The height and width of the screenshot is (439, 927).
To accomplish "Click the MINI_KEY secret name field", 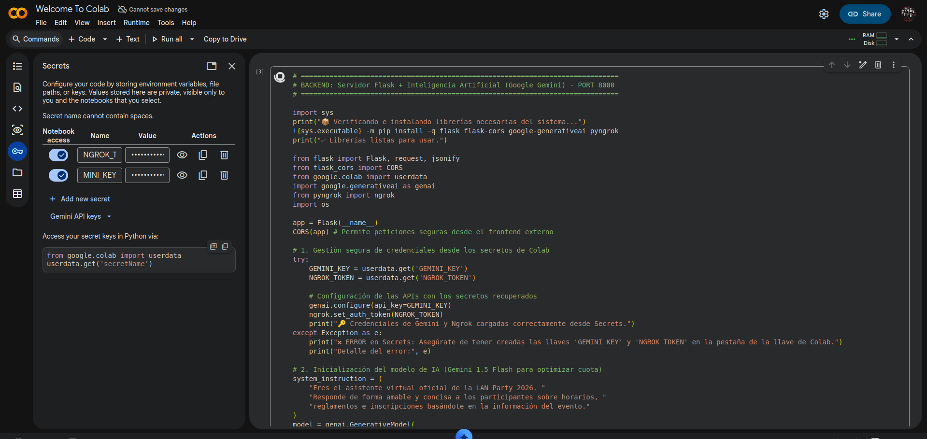I will [x=100, y=175].
